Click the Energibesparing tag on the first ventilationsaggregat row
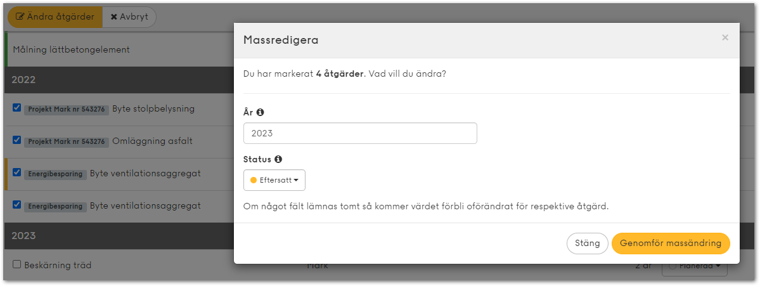760x286 pixels. tap(56, 174)
